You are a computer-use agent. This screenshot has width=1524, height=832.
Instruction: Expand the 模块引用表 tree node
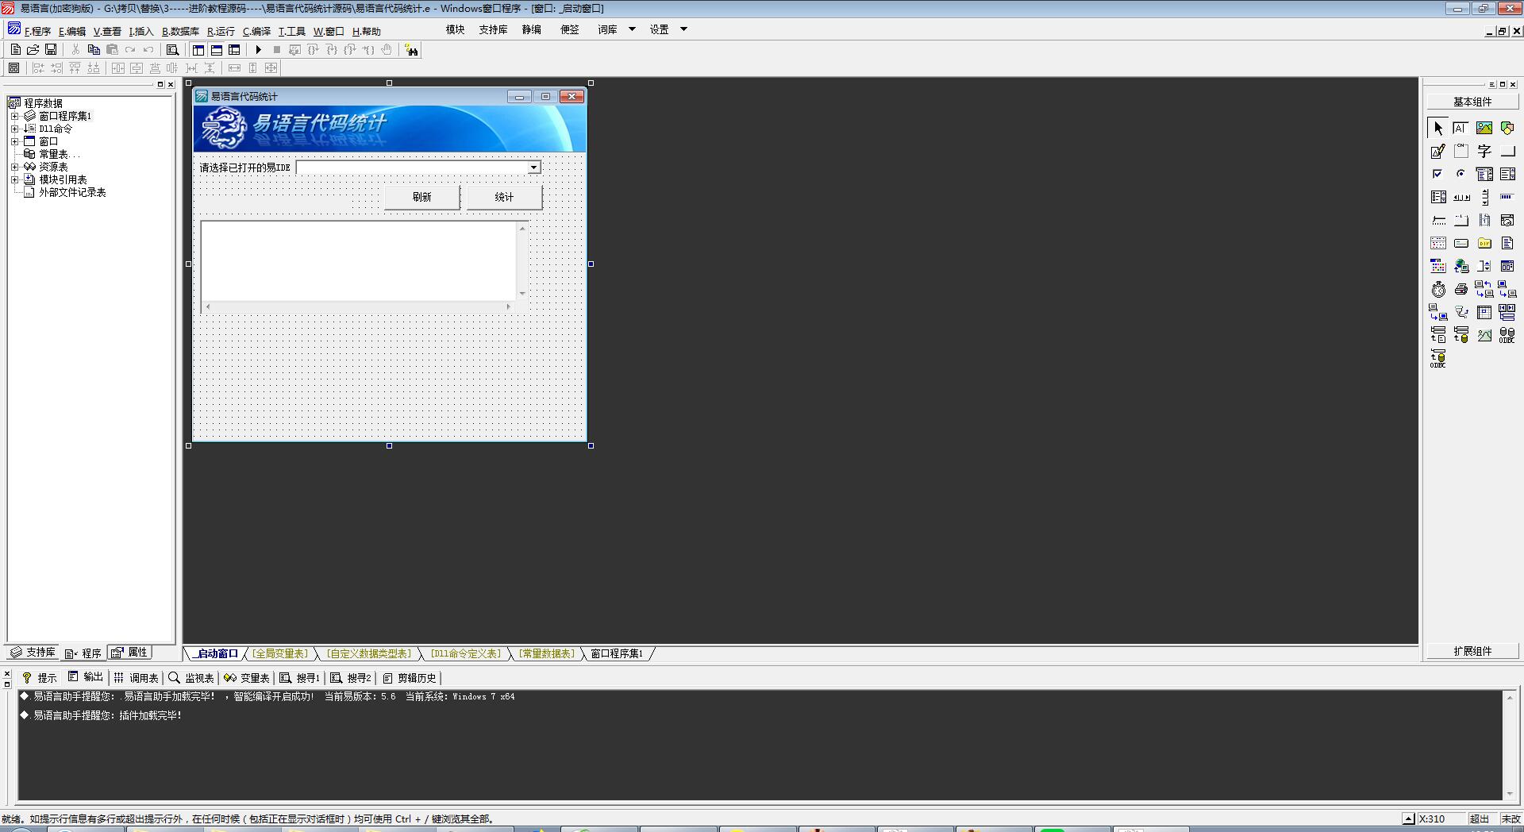(x=14, y=179)
